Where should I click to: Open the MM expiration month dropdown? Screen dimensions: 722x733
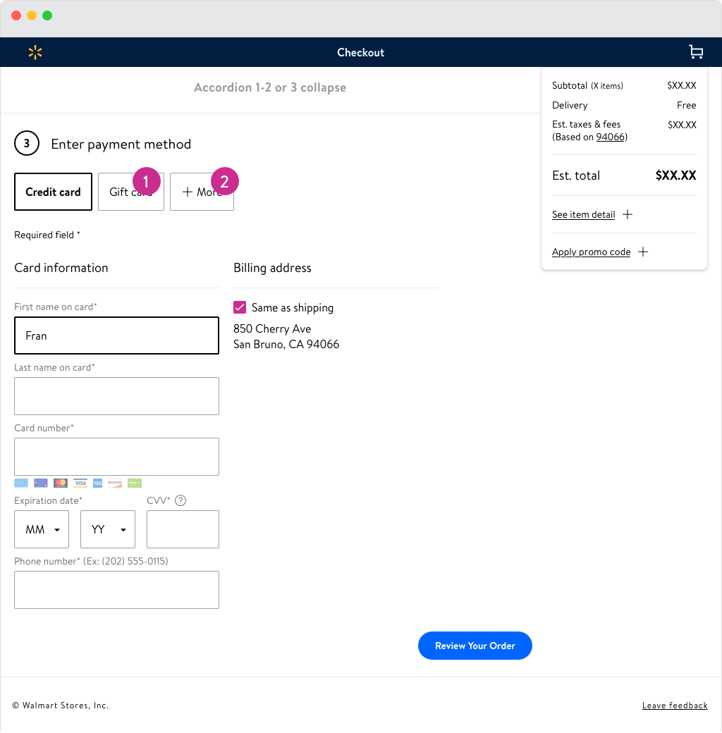coord(42,529)
